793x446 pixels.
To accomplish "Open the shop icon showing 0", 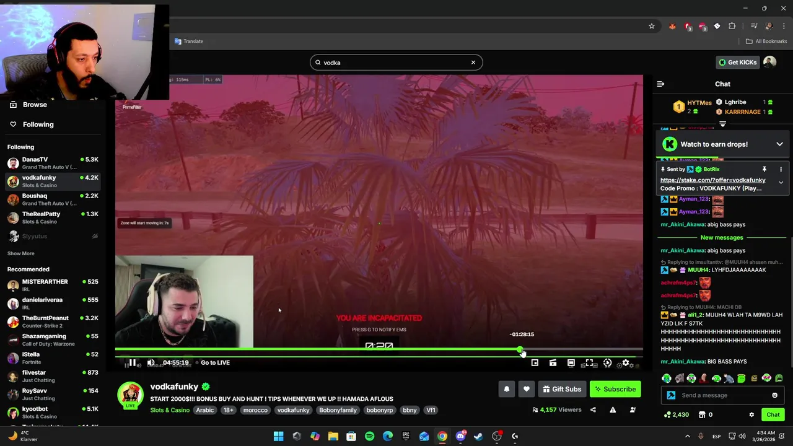I will coord(705,414).
